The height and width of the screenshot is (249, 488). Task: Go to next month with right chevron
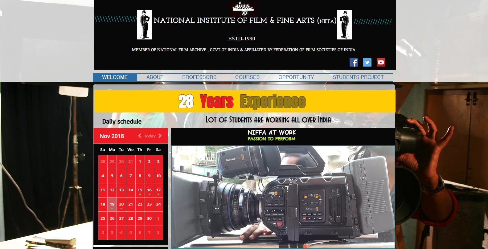point(160,136)
